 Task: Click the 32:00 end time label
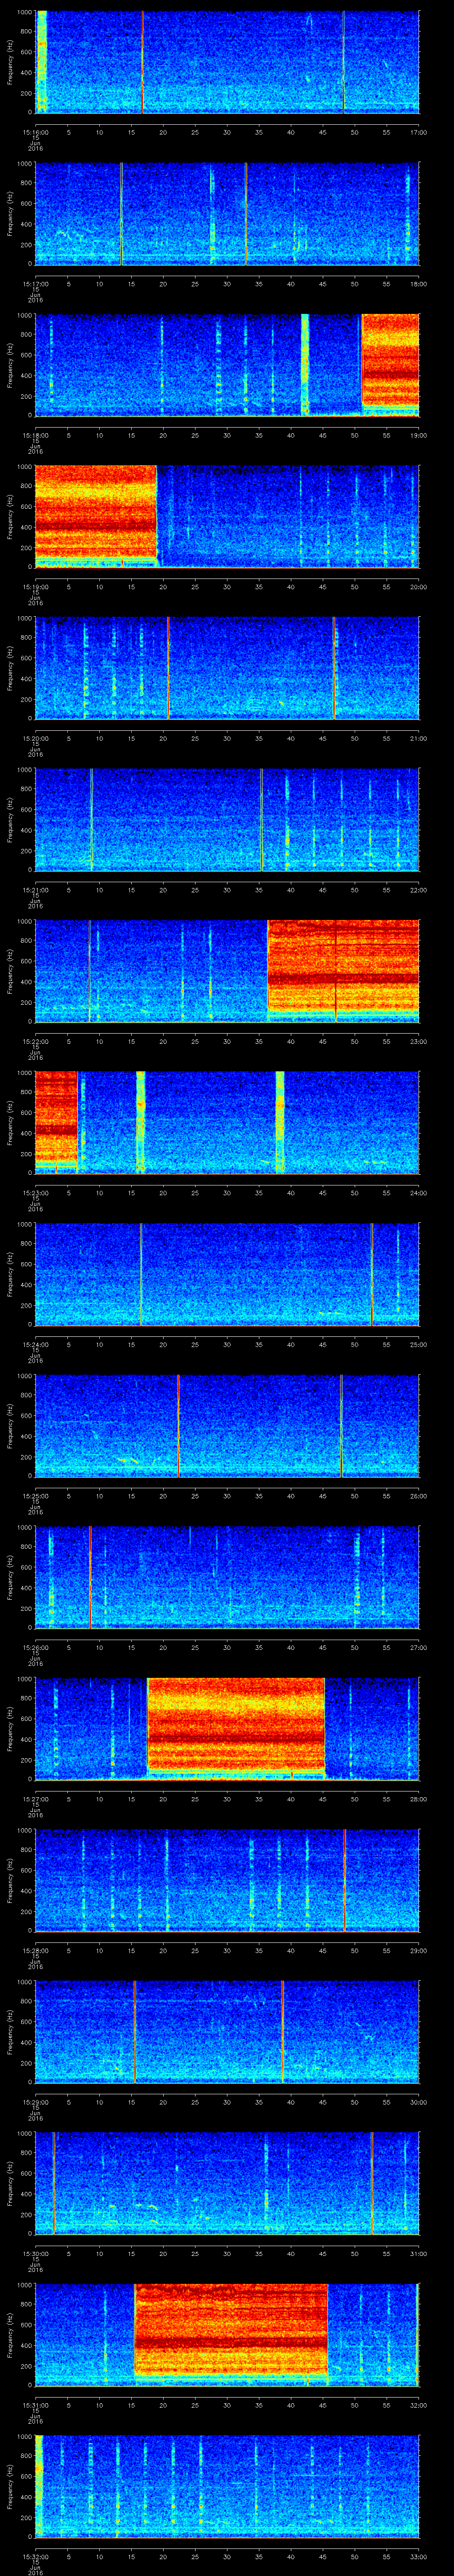(419, 2405)
